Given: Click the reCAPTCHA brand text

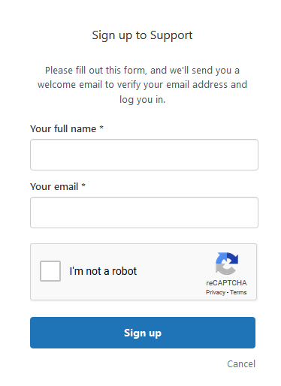Looking at the screenshot, I should [x=226, y=283].
